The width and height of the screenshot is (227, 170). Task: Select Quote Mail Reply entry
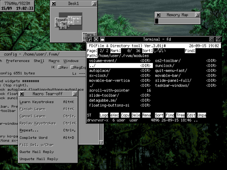(48, 152)
